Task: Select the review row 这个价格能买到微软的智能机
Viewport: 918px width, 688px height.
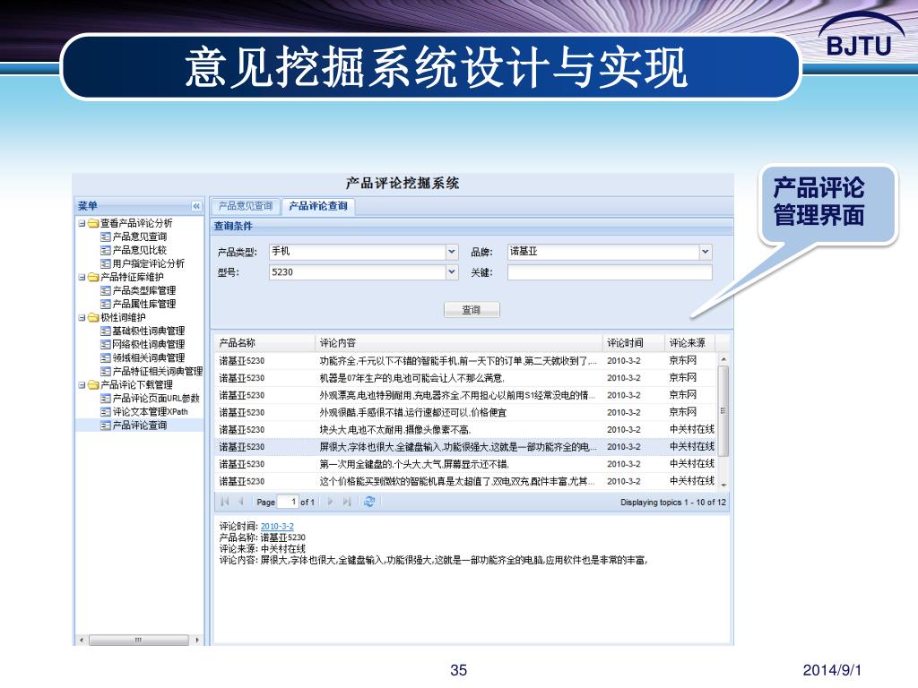Action: (465, 481)
